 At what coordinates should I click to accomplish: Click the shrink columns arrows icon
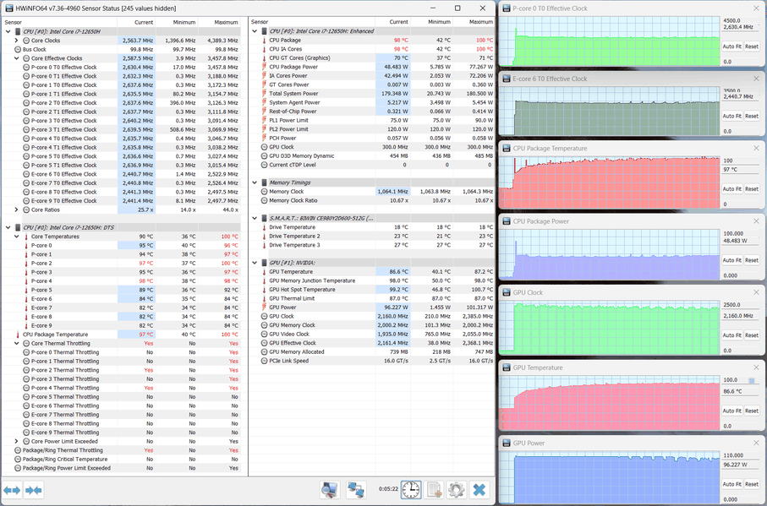34,490
